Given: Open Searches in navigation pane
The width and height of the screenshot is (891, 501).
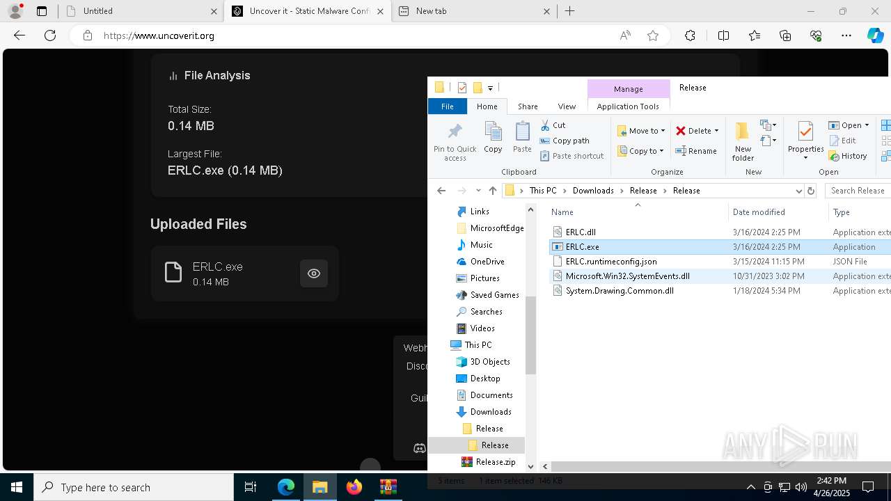Looking at the screenshot, I should coord(486,312).
